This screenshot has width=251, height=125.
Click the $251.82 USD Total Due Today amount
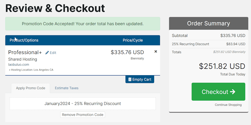tap(222, 66)
